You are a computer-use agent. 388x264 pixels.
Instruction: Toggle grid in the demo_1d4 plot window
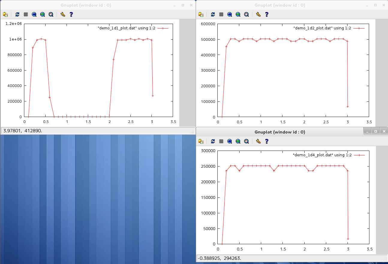pyautogui.click(x=221, y=141)
